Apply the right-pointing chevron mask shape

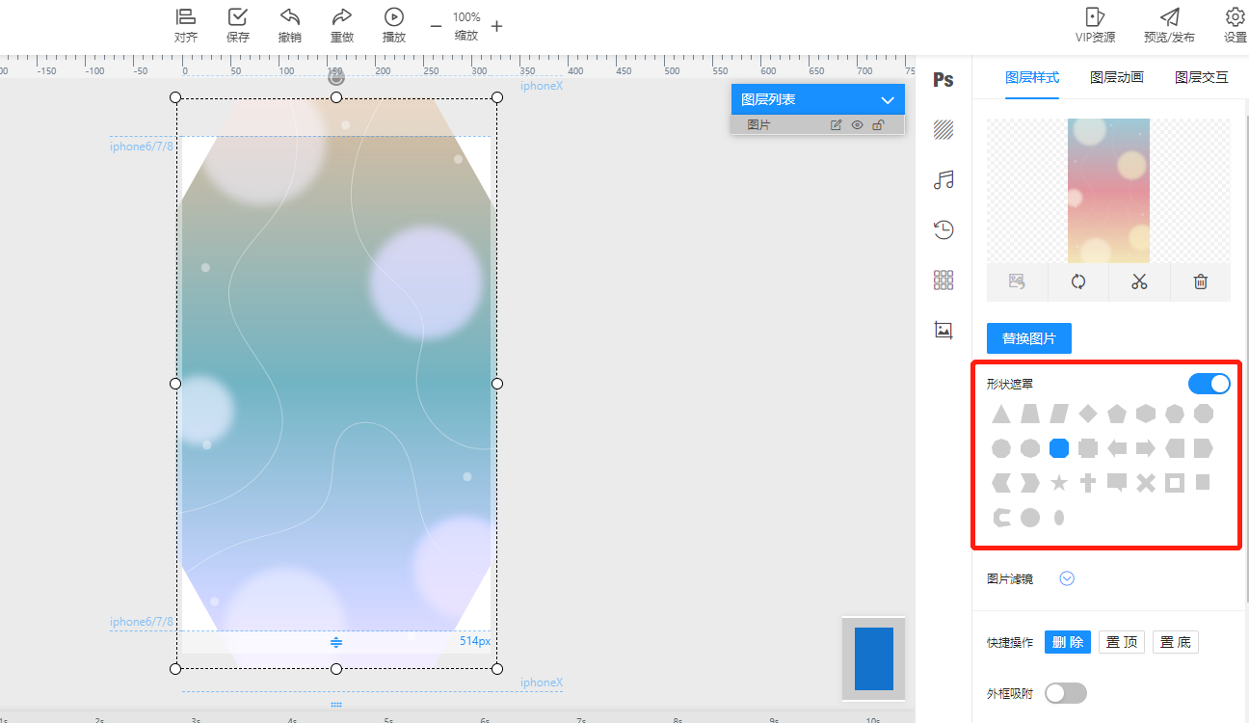click(1030, 483)
